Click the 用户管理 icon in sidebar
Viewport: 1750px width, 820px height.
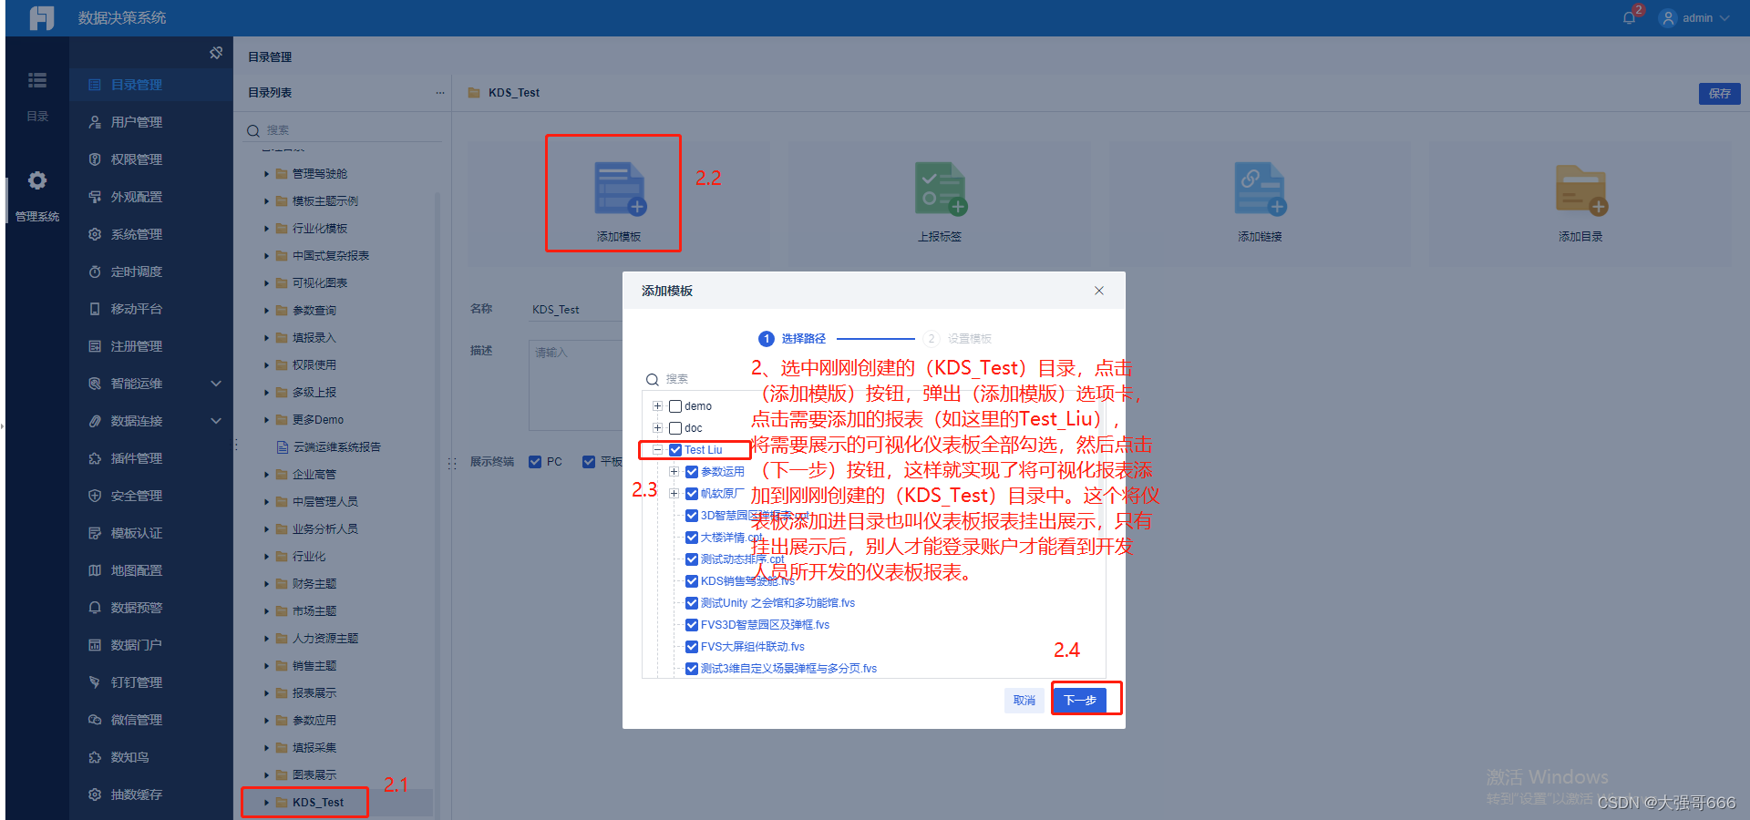(95, 122)
